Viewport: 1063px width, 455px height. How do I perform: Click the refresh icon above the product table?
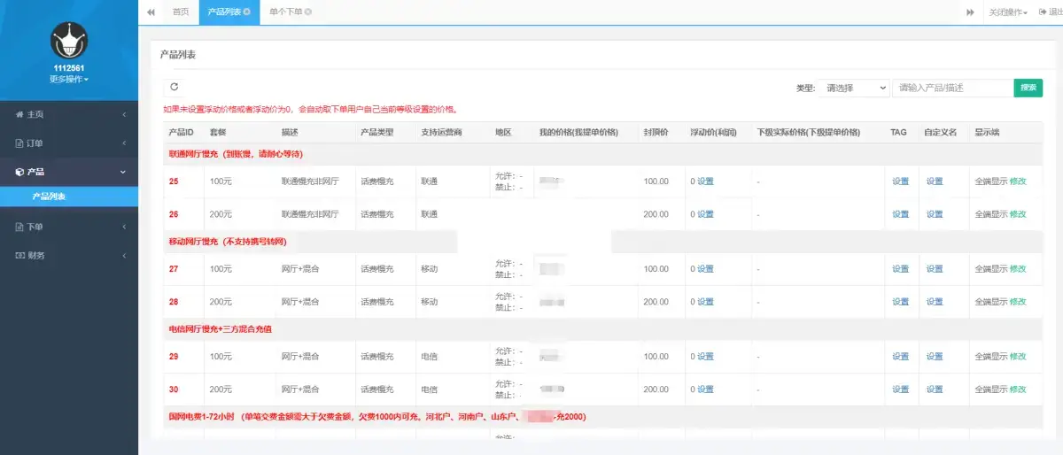175,87
